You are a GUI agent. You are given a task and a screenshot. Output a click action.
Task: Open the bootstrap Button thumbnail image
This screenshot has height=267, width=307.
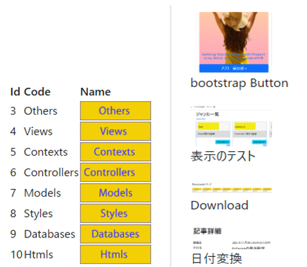coord(234,42)
